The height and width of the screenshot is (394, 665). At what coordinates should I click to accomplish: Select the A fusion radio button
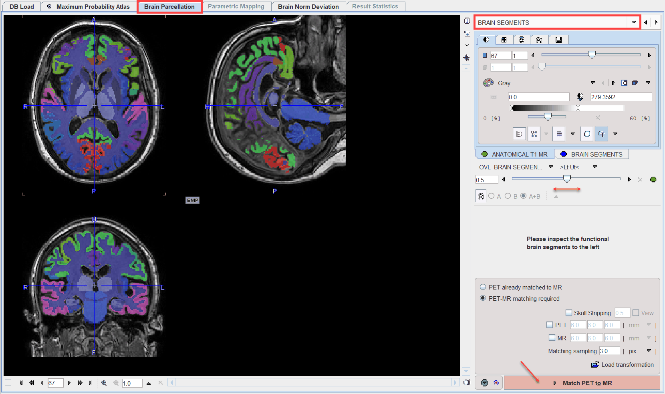coord(492,196)
